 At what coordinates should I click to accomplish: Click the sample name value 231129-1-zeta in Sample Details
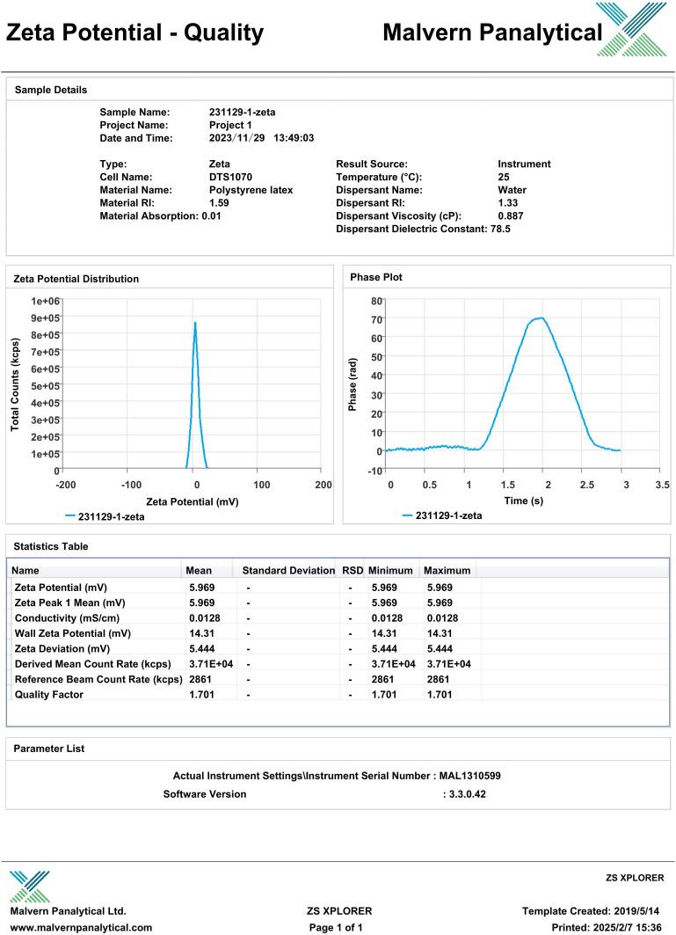point(243,112)
